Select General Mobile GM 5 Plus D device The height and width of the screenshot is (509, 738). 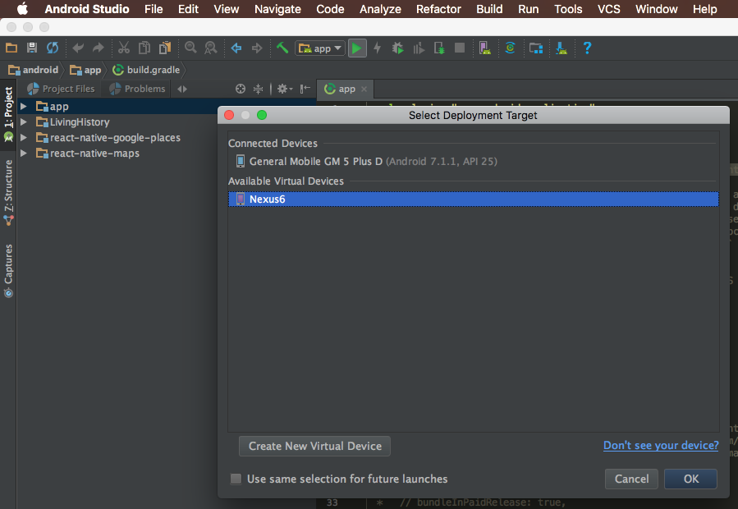click(474, 162)
